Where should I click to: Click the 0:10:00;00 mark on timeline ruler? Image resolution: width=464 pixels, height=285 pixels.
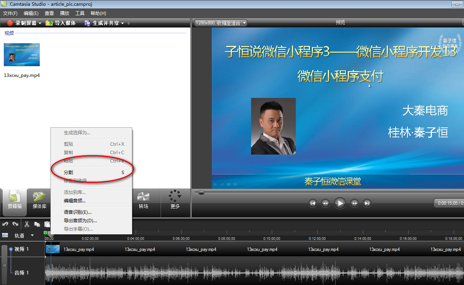click(272, 239)
